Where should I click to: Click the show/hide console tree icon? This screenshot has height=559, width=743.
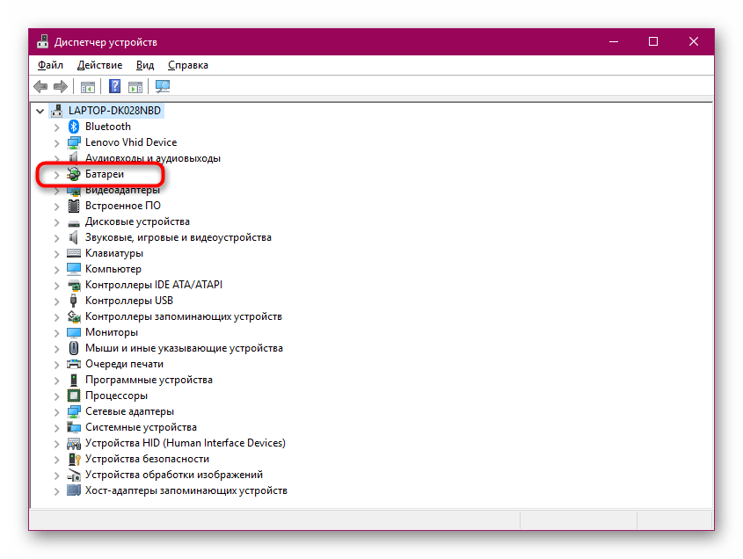pyautogui.click(x=87, y=86)
